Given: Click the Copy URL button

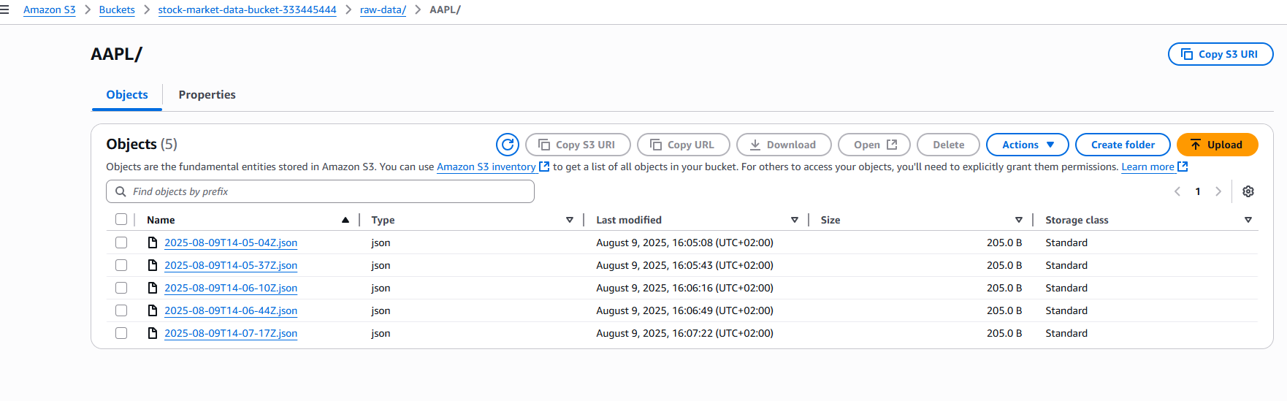Looking at the screenshot, I should click(x=683, y=145).
